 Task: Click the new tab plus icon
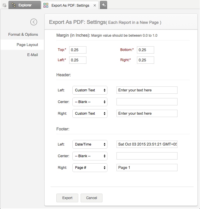[103, 5]
